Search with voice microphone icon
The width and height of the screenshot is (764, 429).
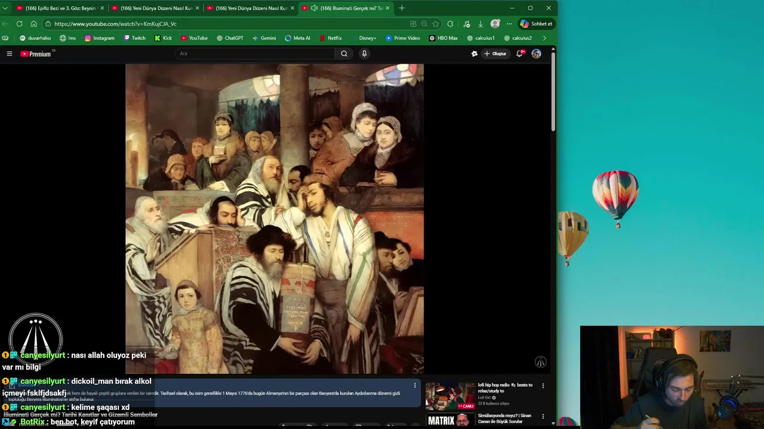[x=364, y=54]
